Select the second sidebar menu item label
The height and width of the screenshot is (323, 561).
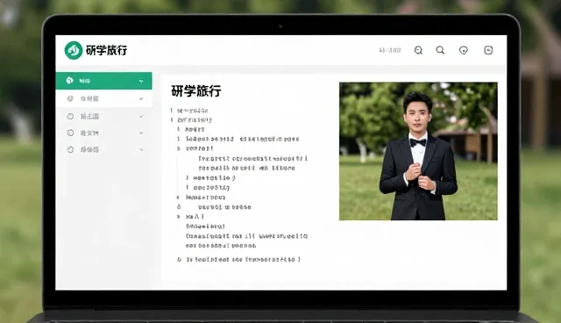(x=89, y=98)
